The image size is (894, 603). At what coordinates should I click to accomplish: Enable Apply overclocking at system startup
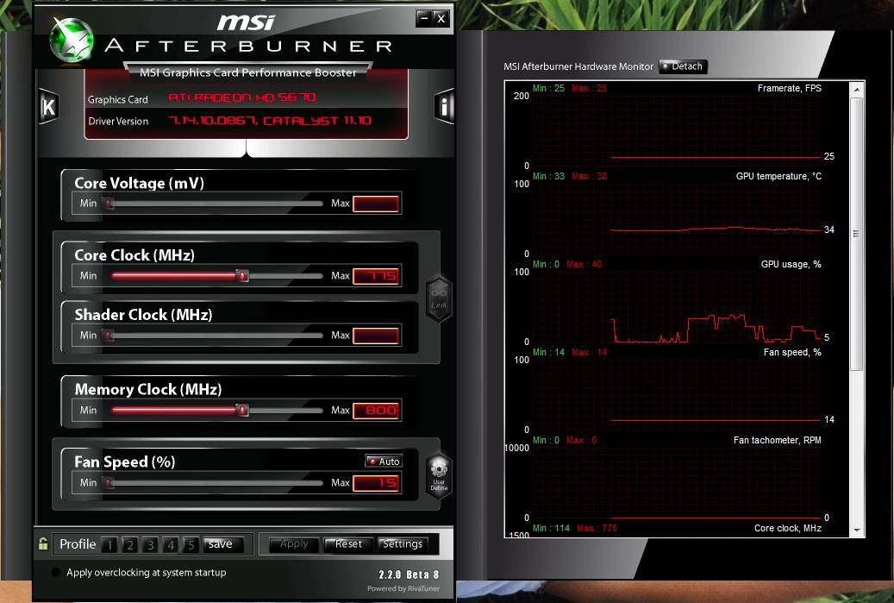point(56,572)
